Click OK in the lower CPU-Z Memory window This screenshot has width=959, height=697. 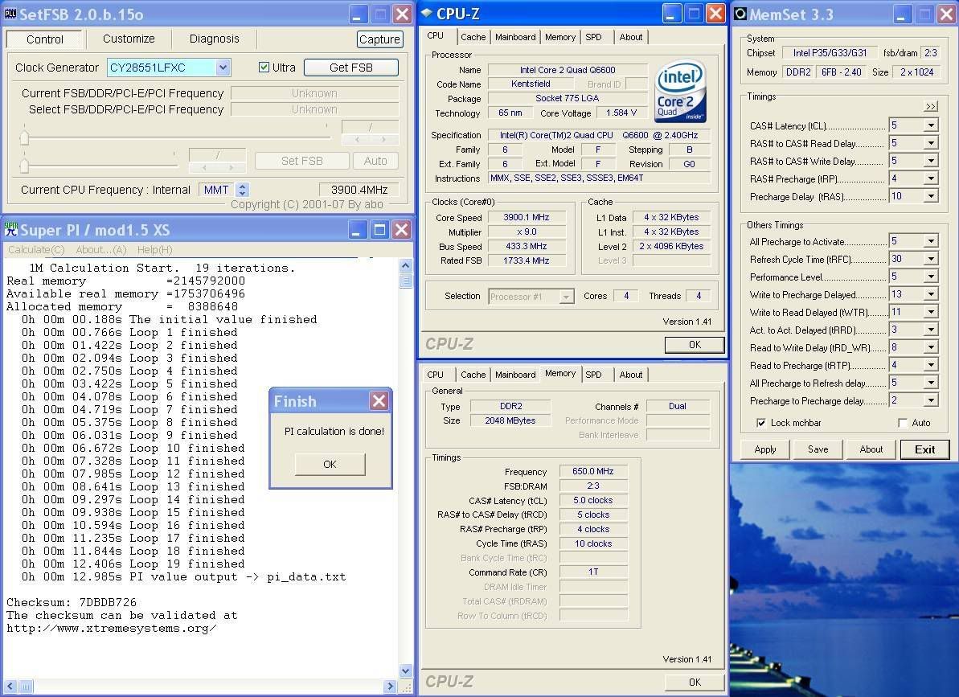click(x=695, y=683)
